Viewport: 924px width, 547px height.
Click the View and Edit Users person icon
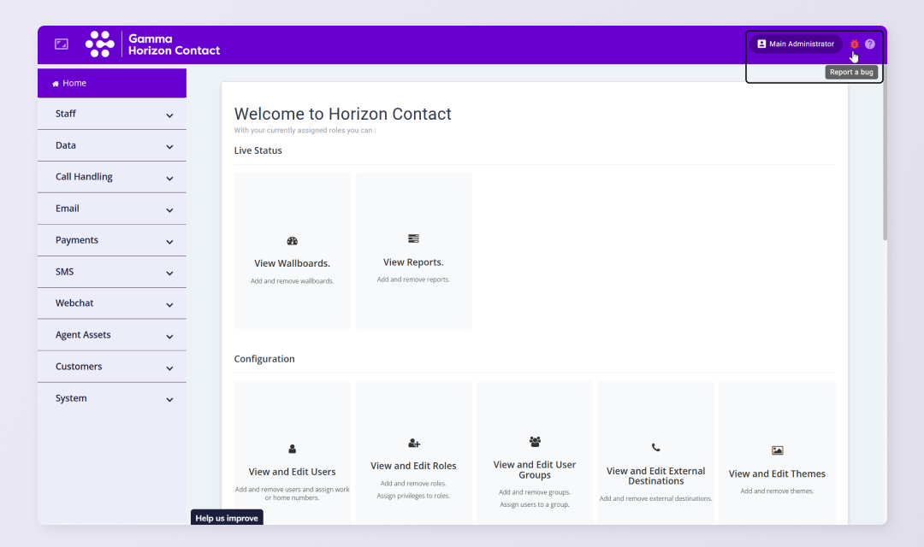tap(292, 449)
